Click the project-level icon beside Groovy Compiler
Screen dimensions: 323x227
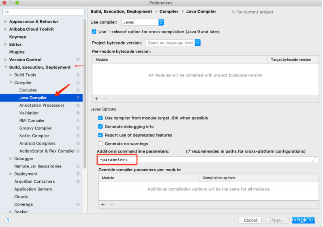78,128
